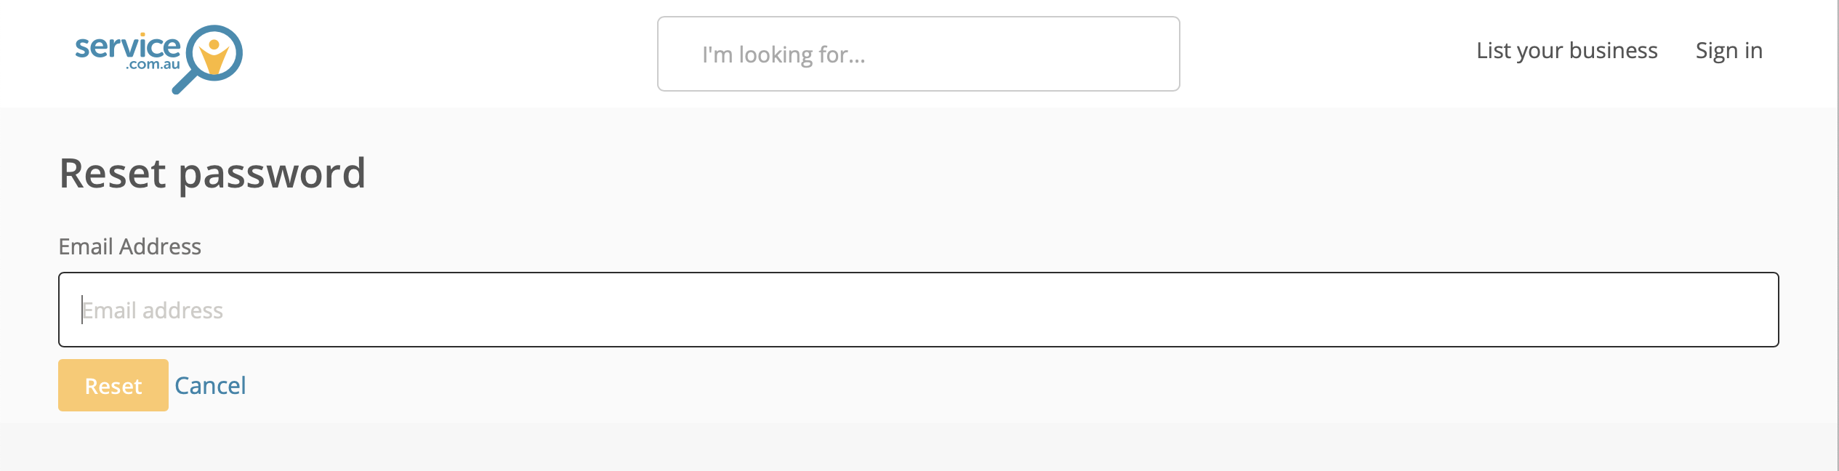Viewport: 1839px width, 471px height.
Task: Click the word "password" in the page heading
Action: point(272,173)
